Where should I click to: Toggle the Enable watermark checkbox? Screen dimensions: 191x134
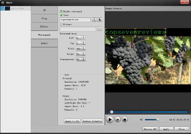point(61,11)
